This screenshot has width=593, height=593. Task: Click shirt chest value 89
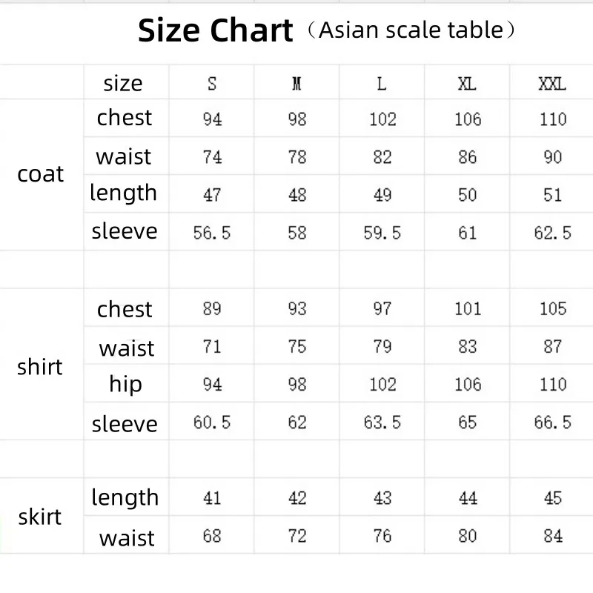tap(212, 308)
